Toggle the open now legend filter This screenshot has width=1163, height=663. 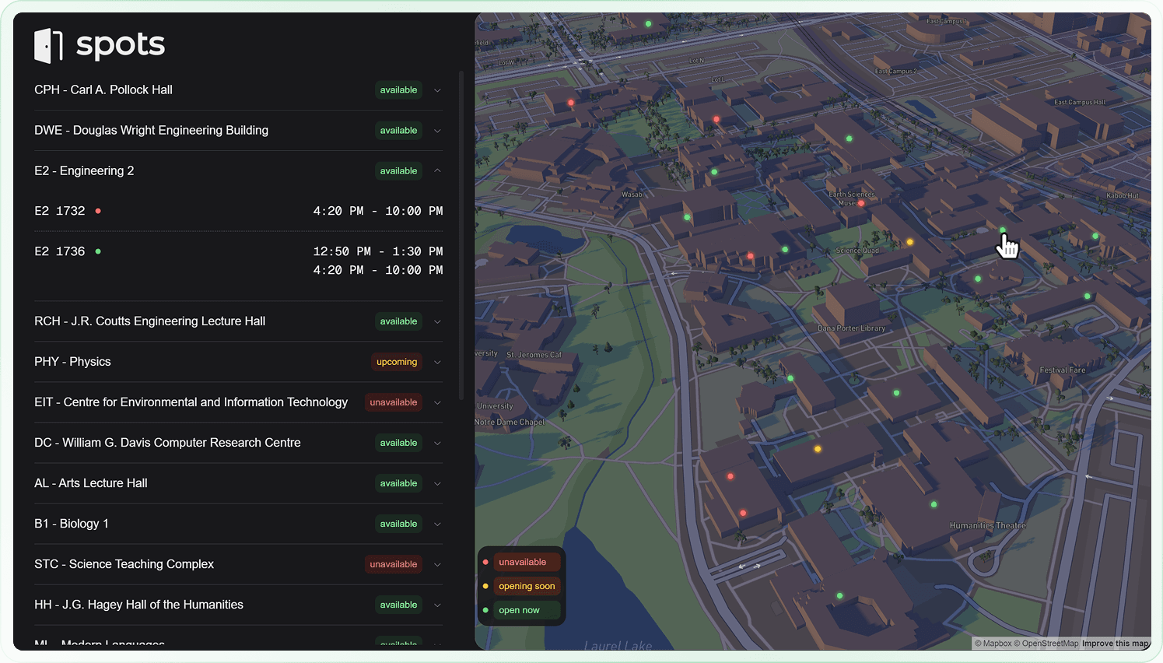[519, 610]
